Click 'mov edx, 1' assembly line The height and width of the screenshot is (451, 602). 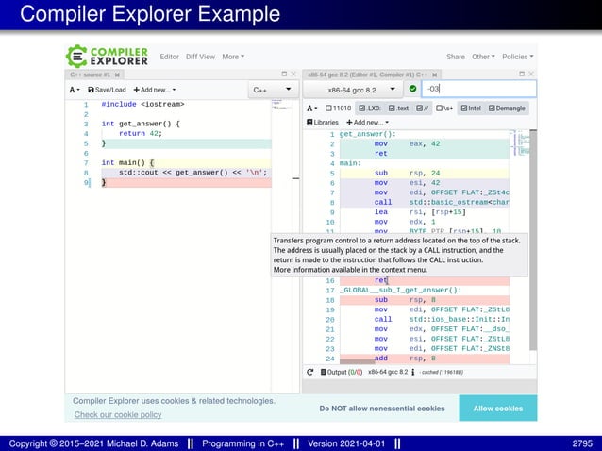[x=405, y=222]
